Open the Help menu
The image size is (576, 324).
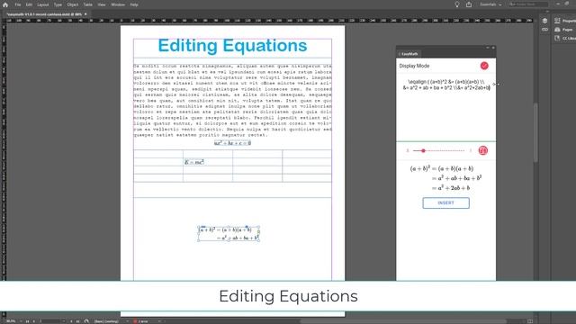click(x=134, y=4)
